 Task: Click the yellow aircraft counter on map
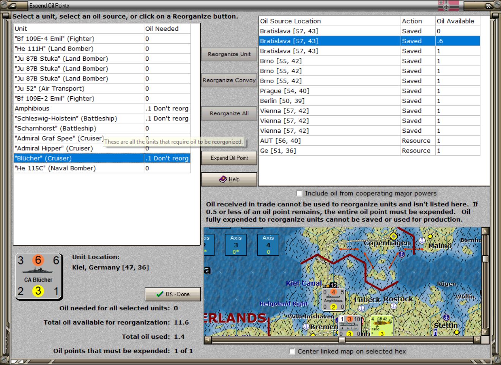pos(381,326)
